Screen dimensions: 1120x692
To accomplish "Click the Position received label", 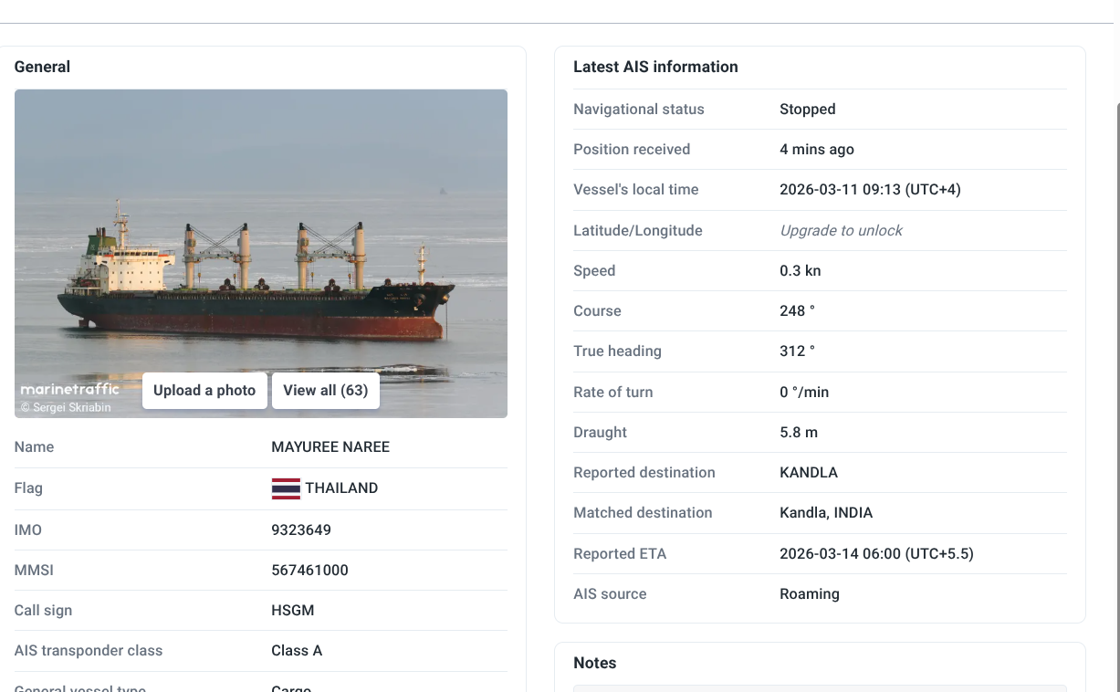I will [x=632, y=150].
